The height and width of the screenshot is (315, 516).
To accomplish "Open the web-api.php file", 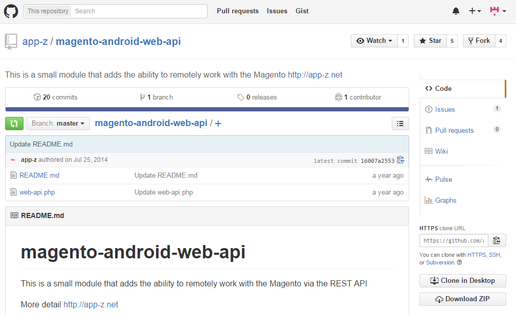I will click(x=37, y=192).
